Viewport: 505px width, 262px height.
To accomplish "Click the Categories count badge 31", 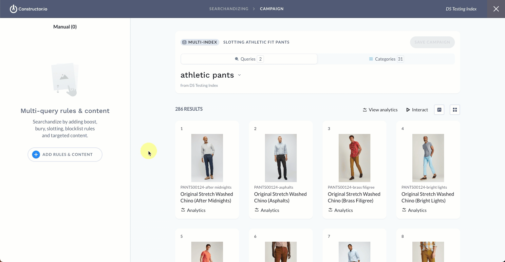I will pyautogui.click(x=400, y=59).
